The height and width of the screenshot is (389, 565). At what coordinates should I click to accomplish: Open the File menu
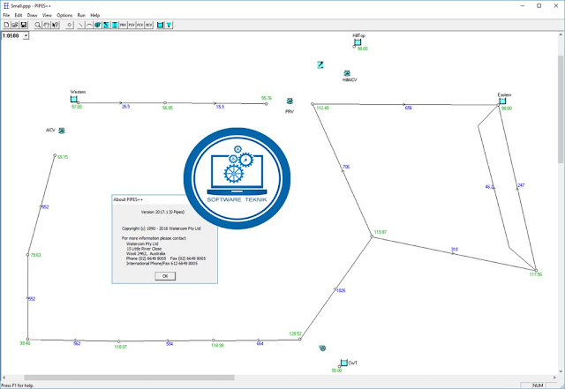(6, 15)
